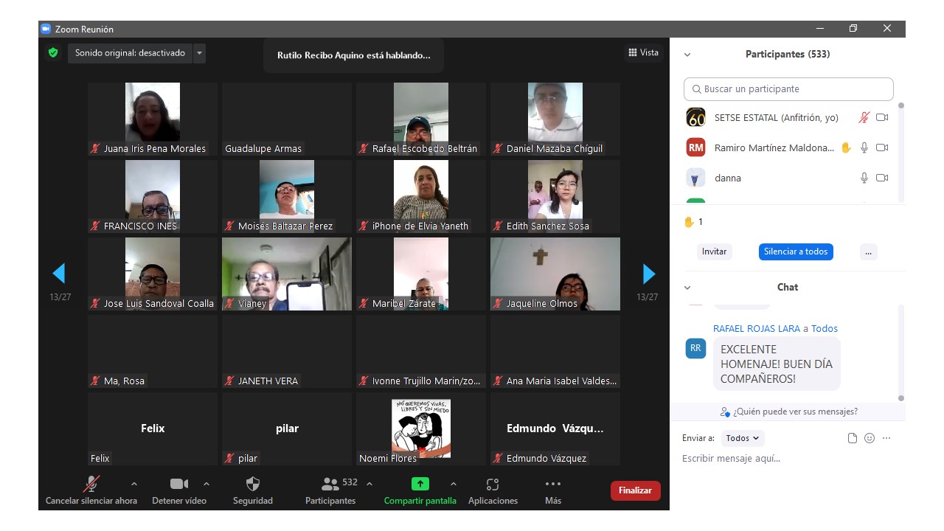Go to next video gallery page
The width and height of the screenshot is (944, 531).
tap(648, 274)
